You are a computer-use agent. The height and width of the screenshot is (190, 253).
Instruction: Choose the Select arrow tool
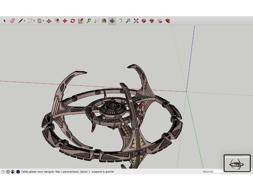point(5,21)
